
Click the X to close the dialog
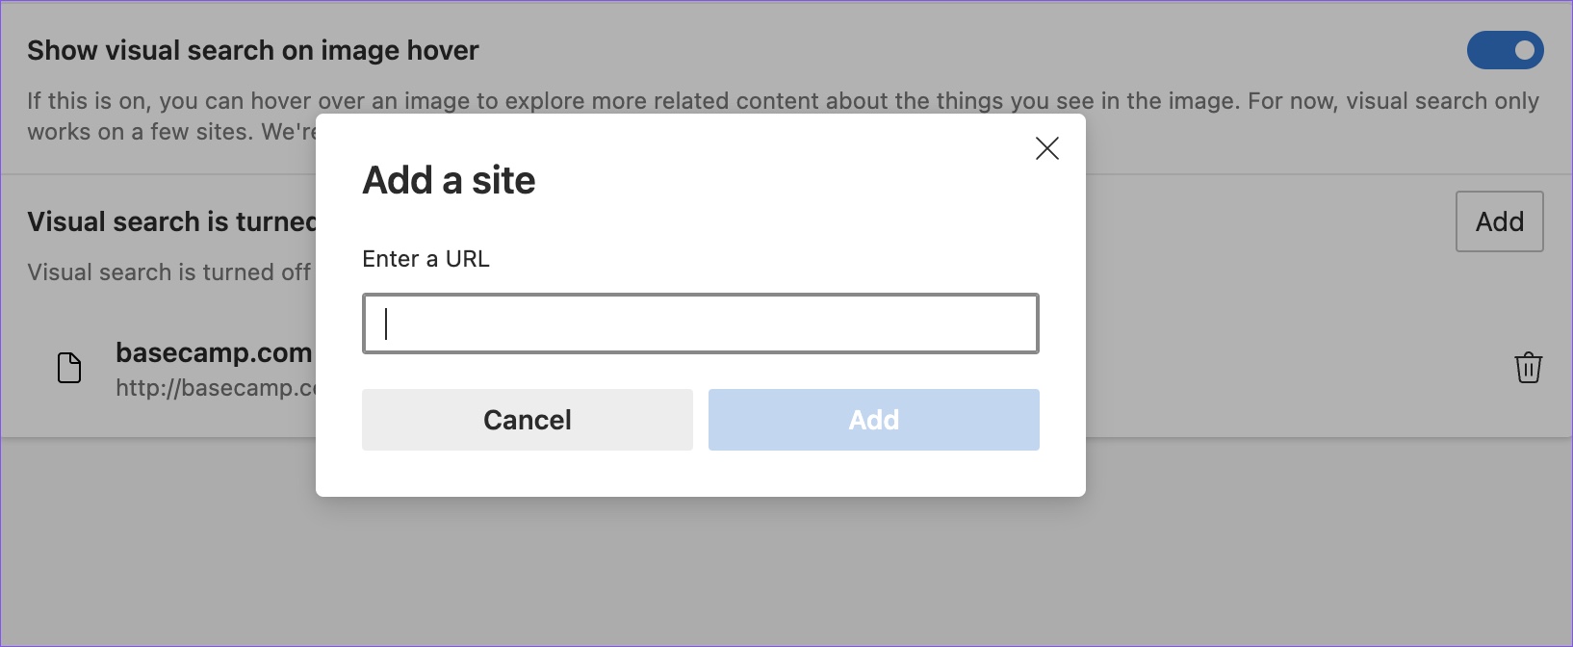point(1046,148)
